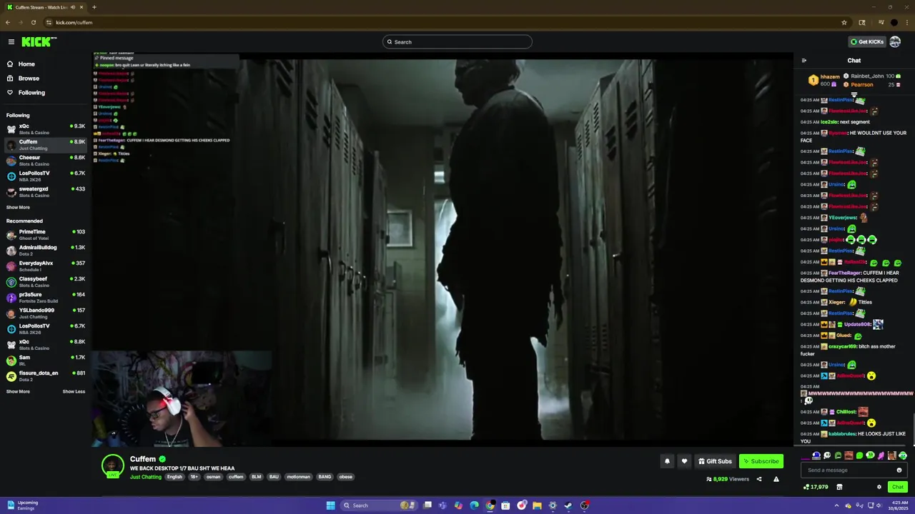
Task: Go to Home in the sidebar
Action: 26,64
